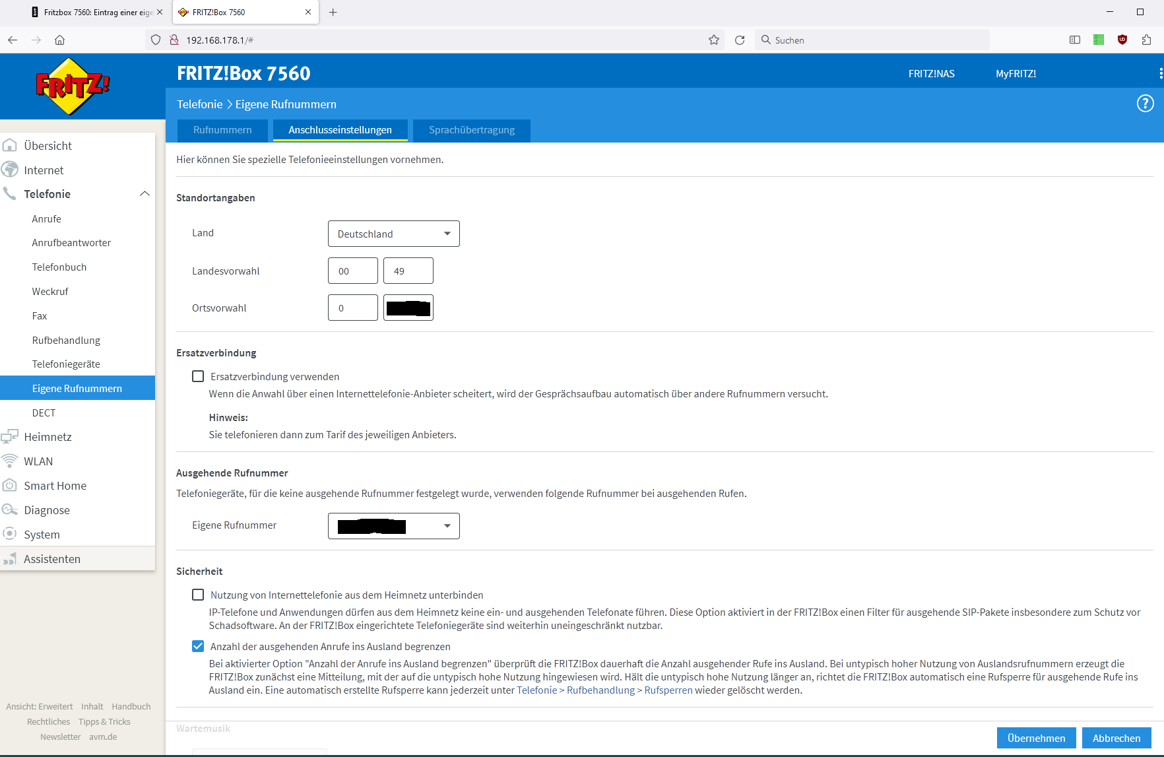Click the Übernehmen button
Screen dimensions: 1164x757
[x=1036, y=738]
